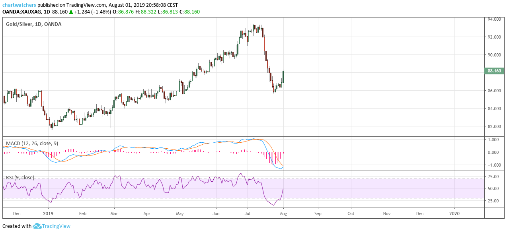Click the May time axis label
The width and height of the screenshot is (507, 233).
point(179,213)
